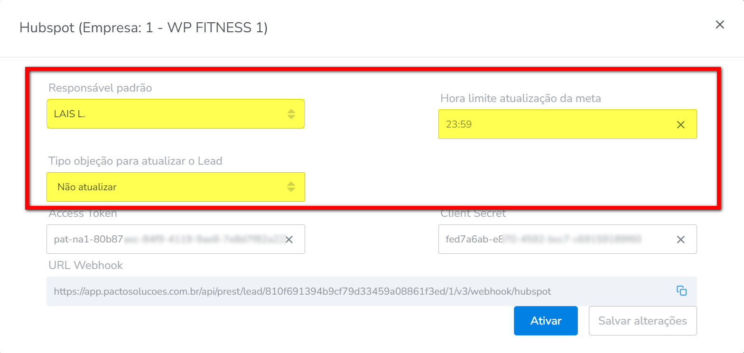Click the Hora limite atualização da meta label
This screenshot has width=744, height=353.
click(x=521, y=99)
